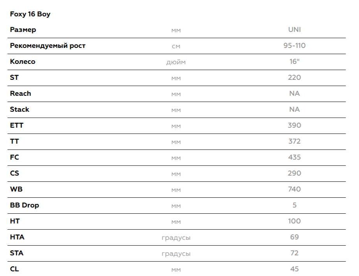The width and height of the screenshot is (359, 276).
Task: Click the Stack row label
Action: 19,110
